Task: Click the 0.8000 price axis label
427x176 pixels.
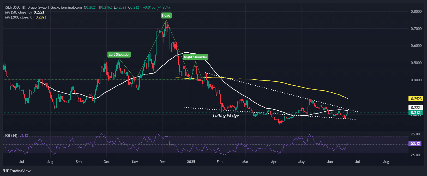Action: (x=416, y=11)
